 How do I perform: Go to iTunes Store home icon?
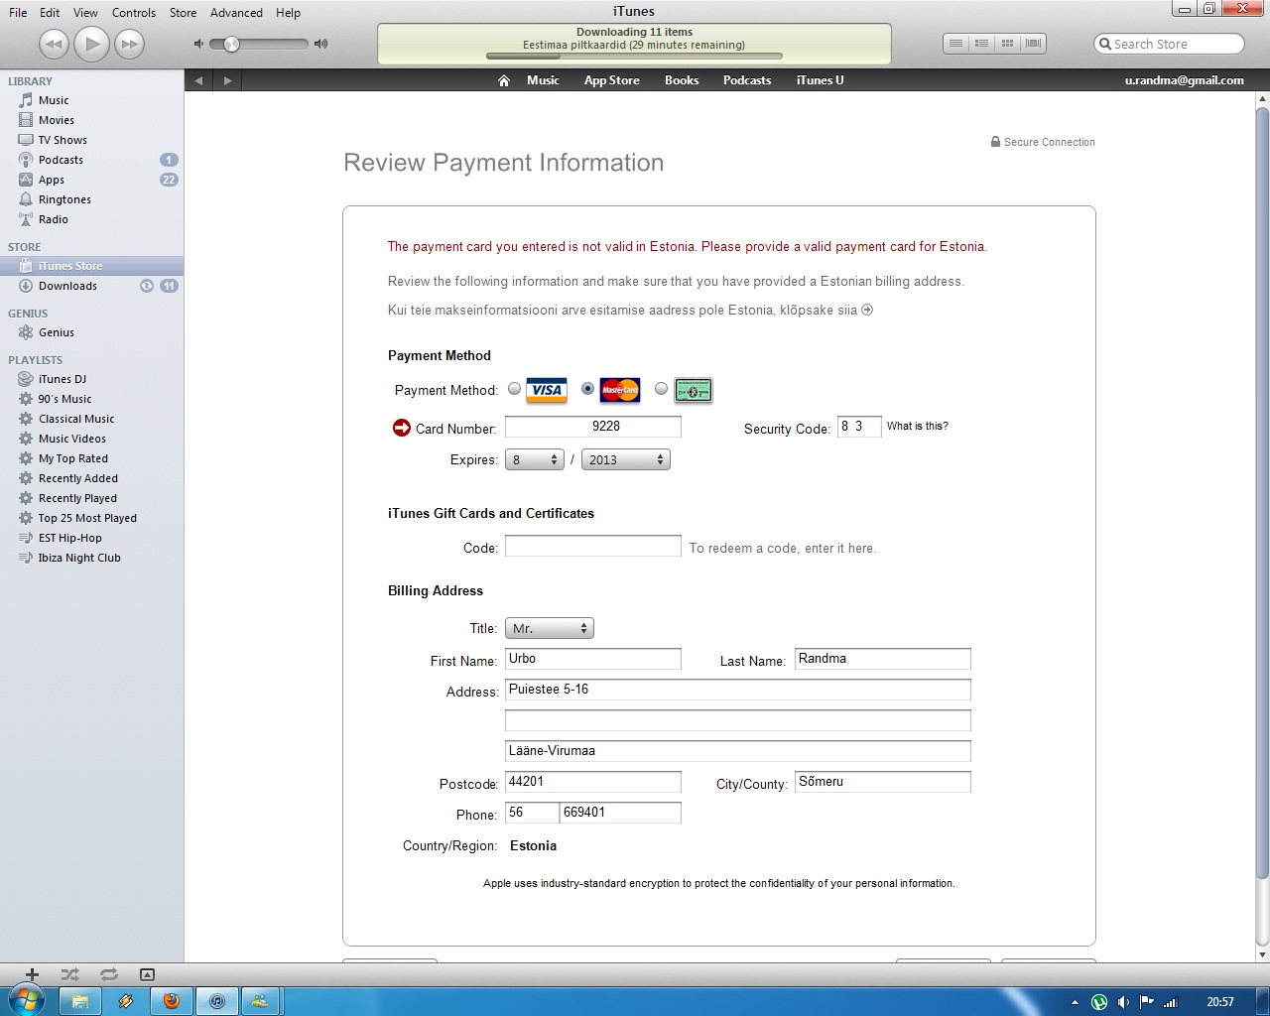pos(504,80)
